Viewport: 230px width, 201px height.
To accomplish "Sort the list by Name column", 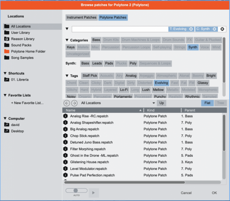I will pos(103,110).
